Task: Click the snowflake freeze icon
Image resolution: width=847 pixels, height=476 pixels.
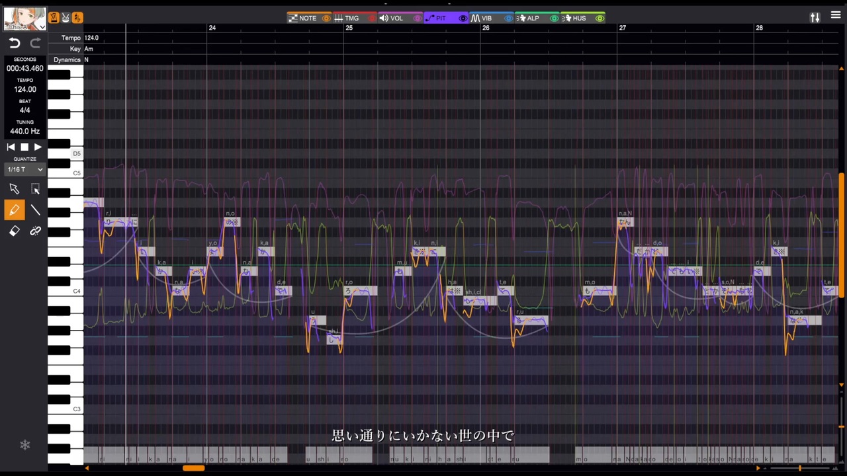Action: pyautogui.click(x=24, y=445)
